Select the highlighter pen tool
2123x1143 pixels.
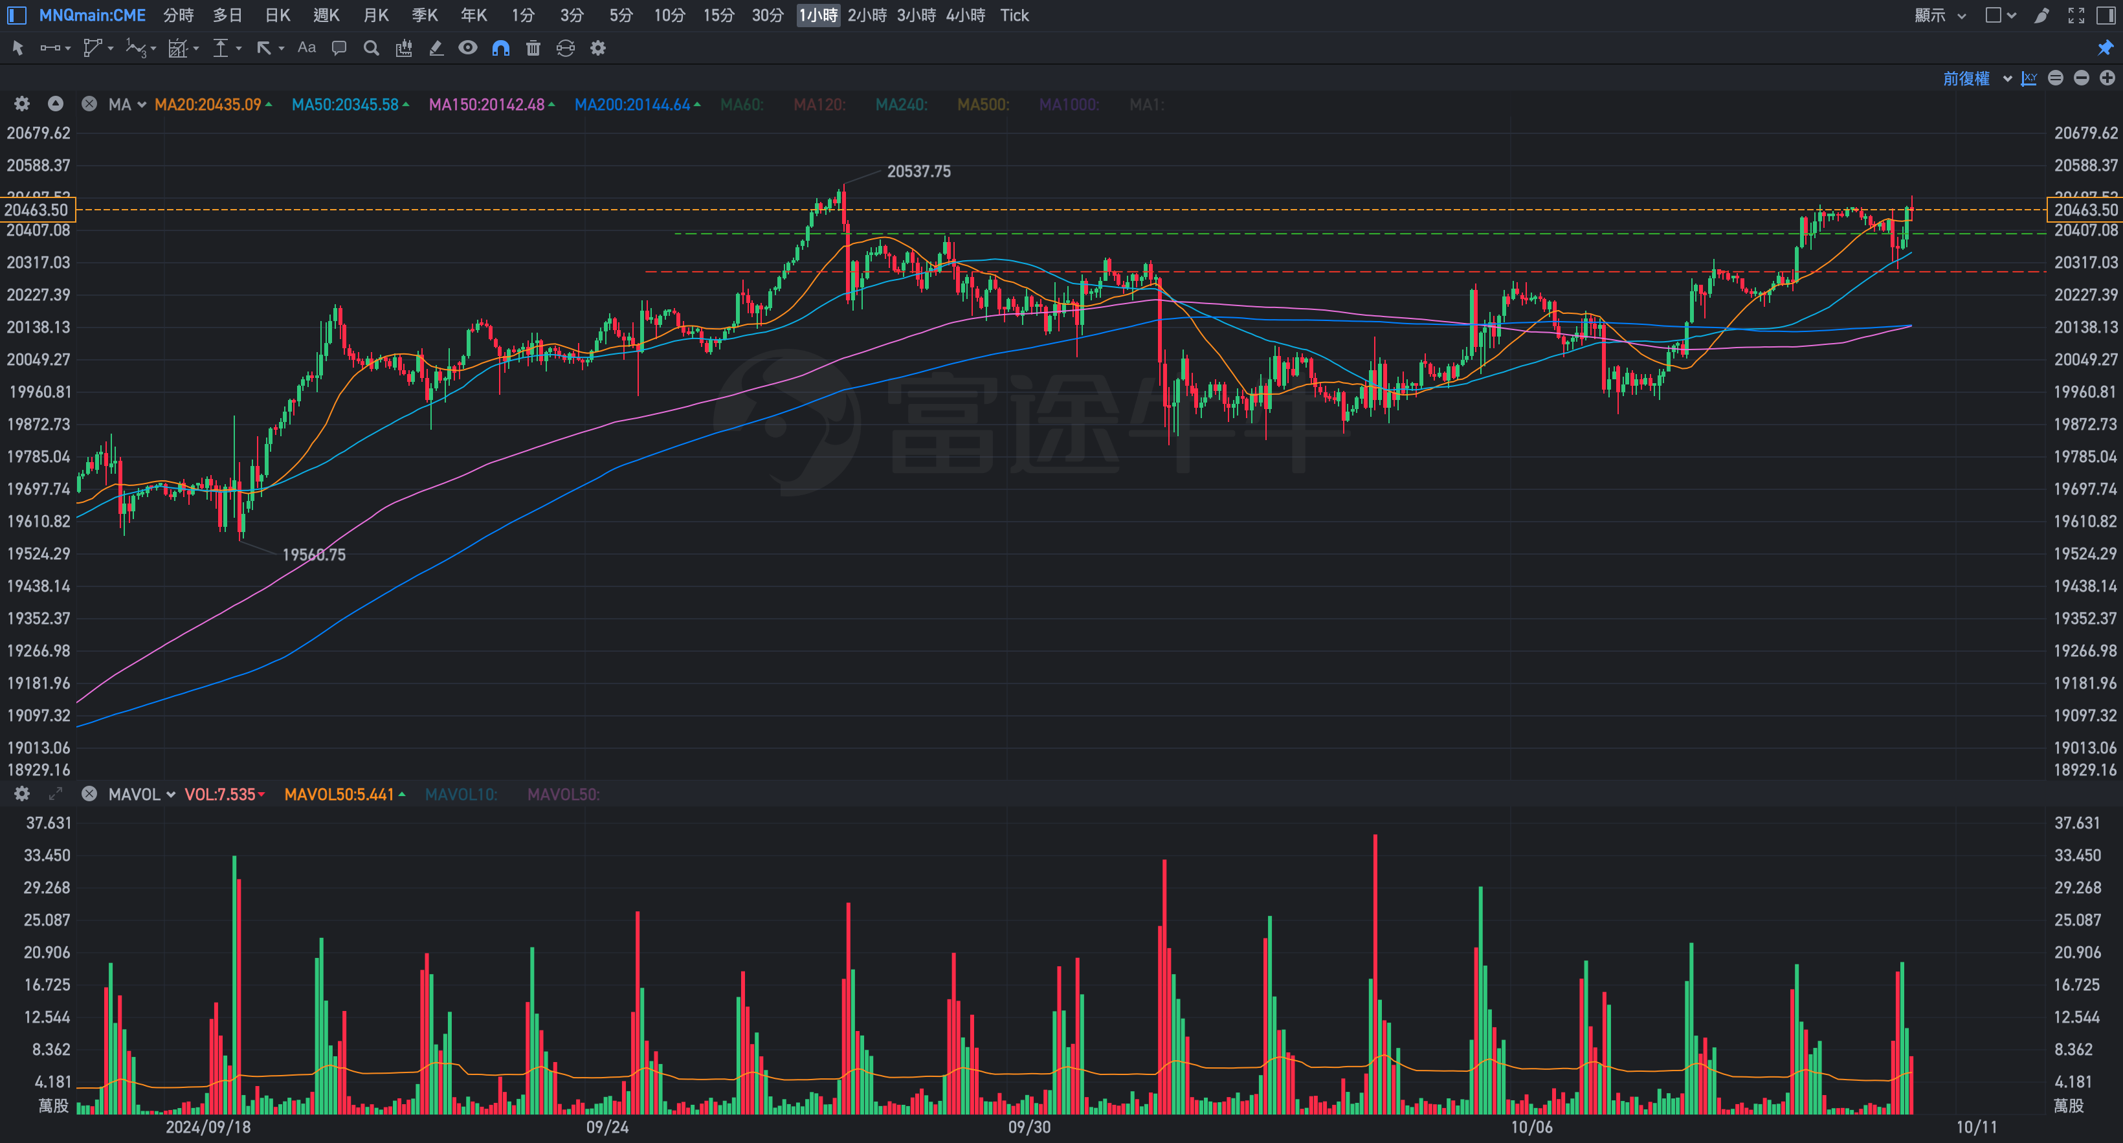[436, 48]
